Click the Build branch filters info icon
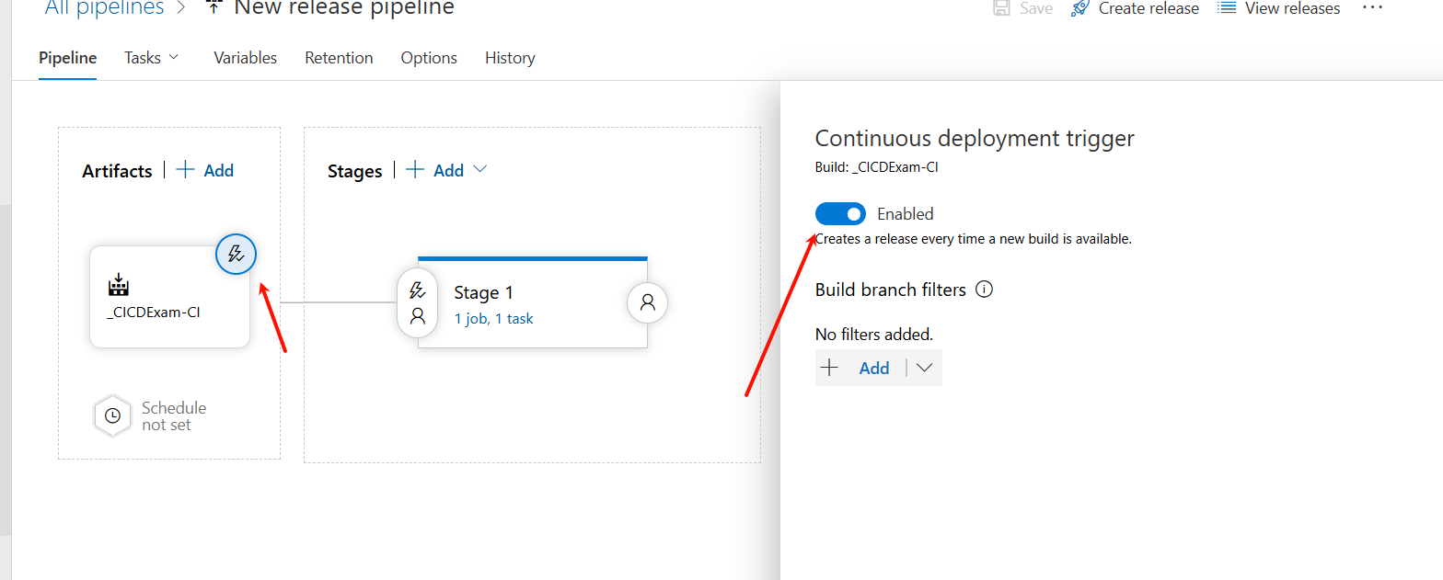 984,290
